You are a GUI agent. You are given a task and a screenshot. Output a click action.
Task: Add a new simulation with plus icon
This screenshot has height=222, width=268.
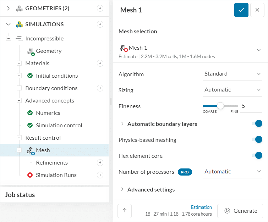100,24
